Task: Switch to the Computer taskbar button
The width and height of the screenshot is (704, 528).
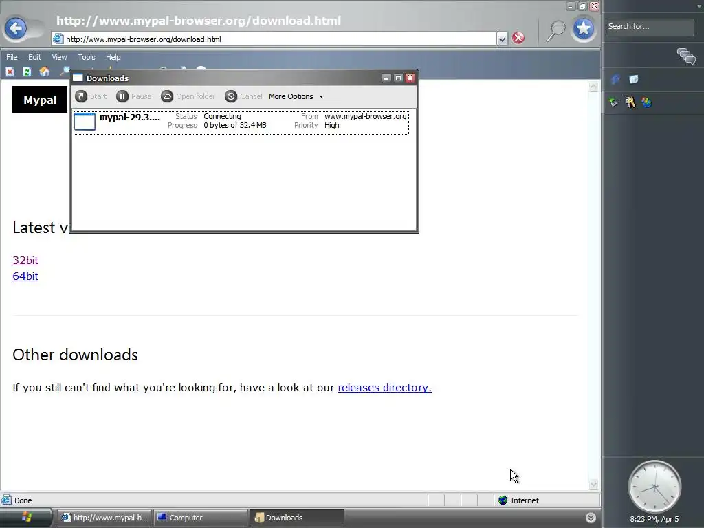Action: pos(200,518)
